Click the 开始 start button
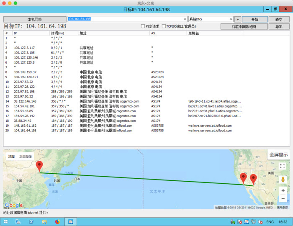The image size is (293, 226). click(254, 19)
